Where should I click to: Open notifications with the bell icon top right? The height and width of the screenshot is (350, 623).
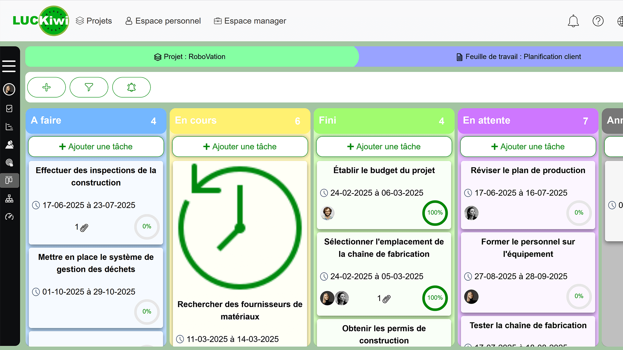[x=573, y=21]
